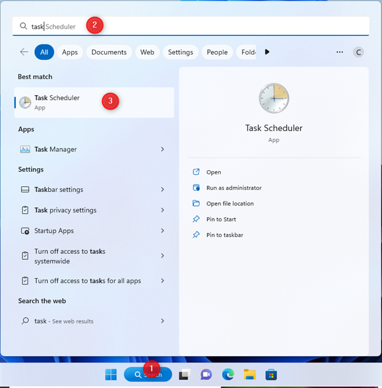Launch Microsoft Edge from the taskbar
Viewport: 382px width, 388px height.
point(228,374)
